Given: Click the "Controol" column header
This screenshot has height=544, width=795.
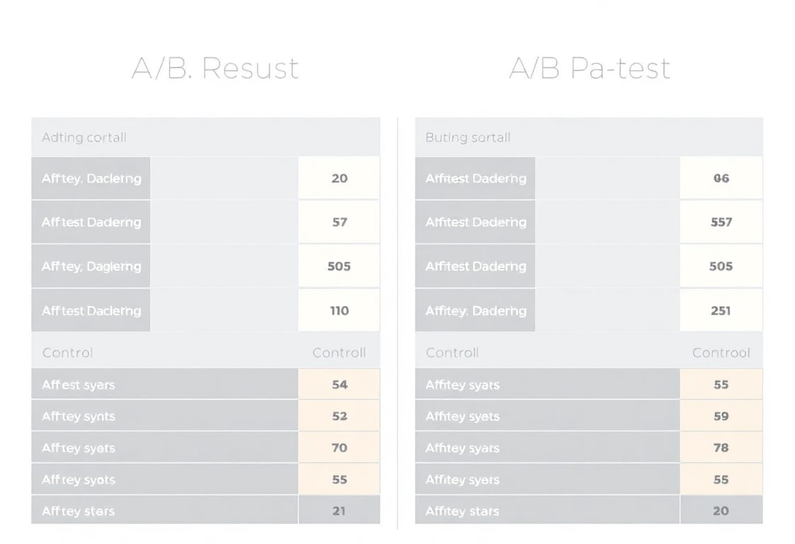Looking at the screenshot, I should pos(721,353).
